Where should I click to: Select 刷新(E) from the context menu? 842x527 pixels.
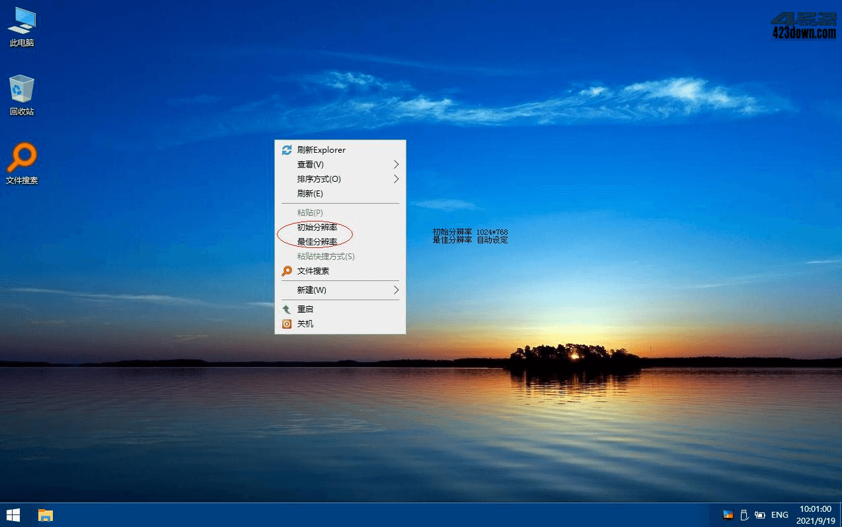click(x=310, y=194)
